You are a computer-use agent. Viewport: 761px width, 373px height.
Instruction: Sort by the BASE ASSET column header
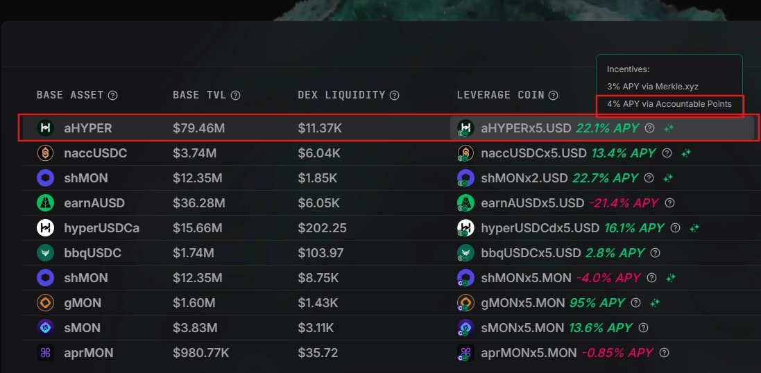coord(70,95)
